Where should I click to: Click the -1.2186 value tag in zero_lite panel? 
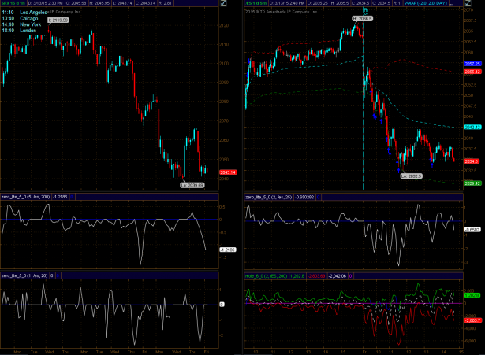tap(226, 250)
